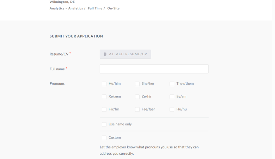Click the On-Site job tag text
The height and width of the screenshot is (159, 275).
click(113, 8)
